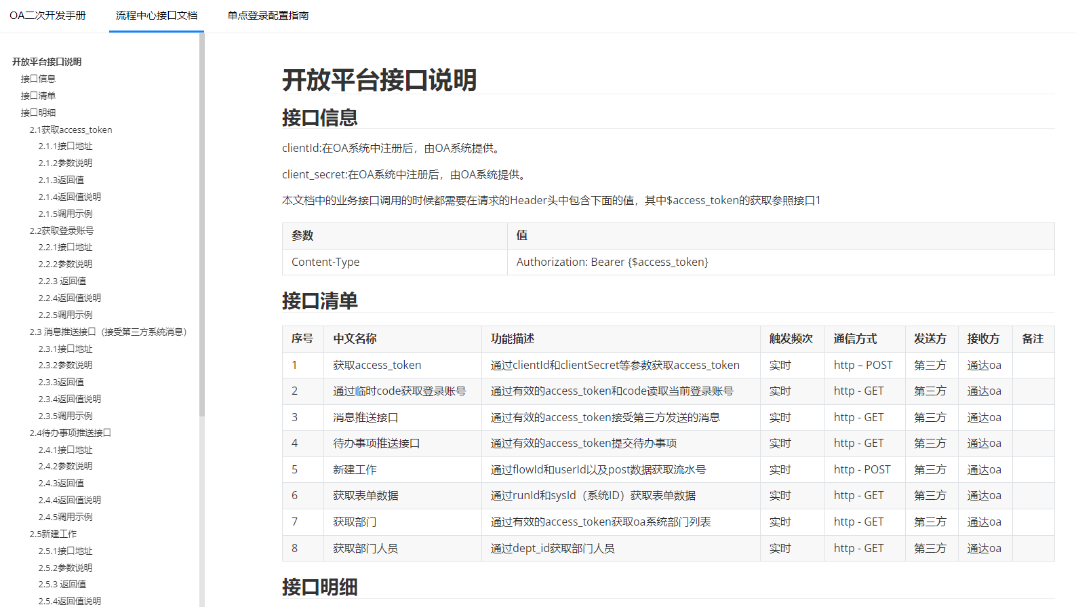Screen dimensions: 1076x607
Task: Go to 2.2.5调用示例 section
Action: [x=65, y=315]
